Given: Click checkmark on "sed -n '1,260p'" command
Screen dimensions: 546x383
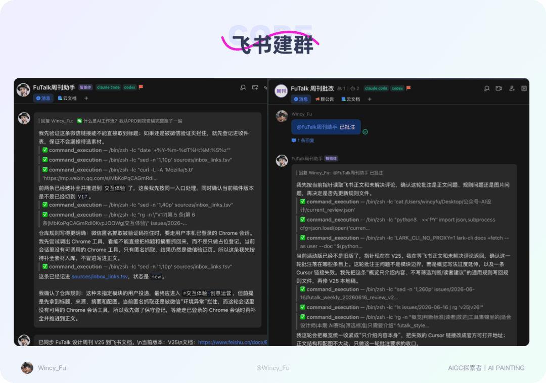Looking at the screenshot, I should click(x=303, y=289).
